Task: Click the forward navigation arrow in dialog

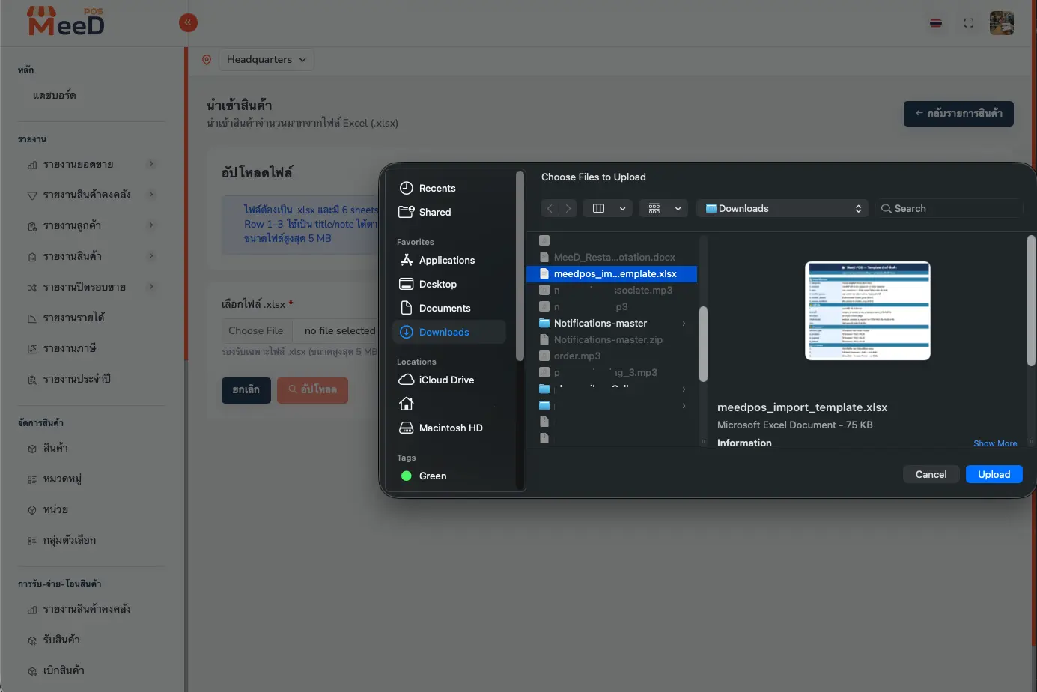Action: [568, 209]
